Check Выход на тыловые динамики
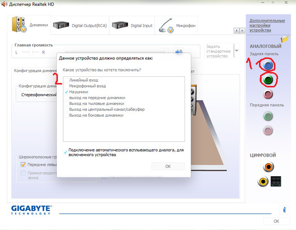296x230 pixels. (x=67, y=103)
